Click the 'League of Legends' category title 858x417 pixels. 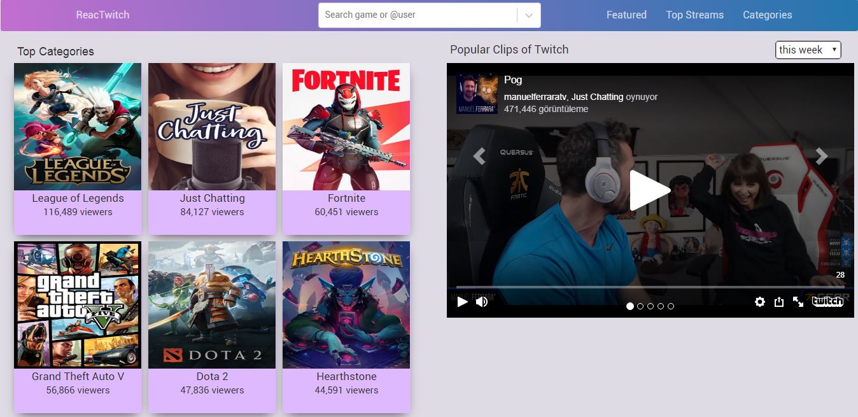tap(78, 198)
